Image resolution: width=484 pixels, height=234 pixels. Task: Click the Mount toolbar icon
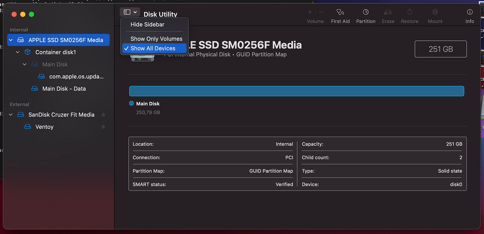click(x=435, y=12)
